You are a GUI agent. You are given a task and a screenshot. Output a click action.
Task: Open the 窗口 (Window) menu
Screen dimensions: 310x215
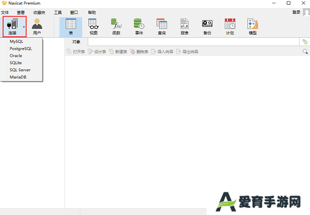(x=74, y=12)
